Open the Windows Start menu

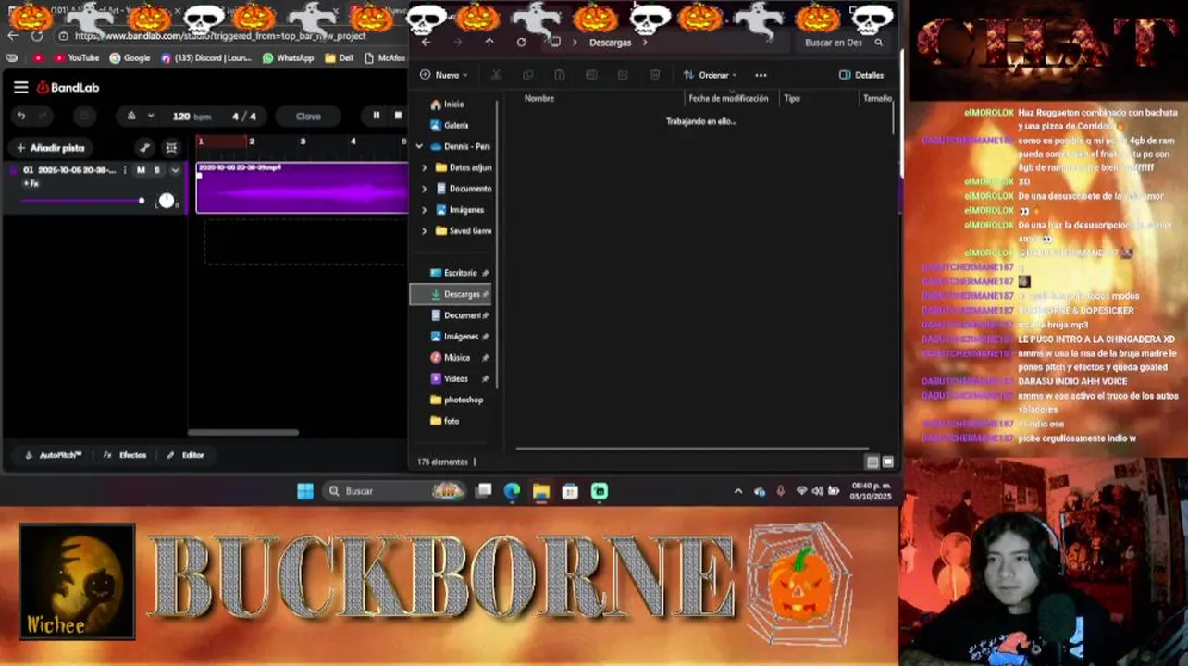click(x=305, y=491)
